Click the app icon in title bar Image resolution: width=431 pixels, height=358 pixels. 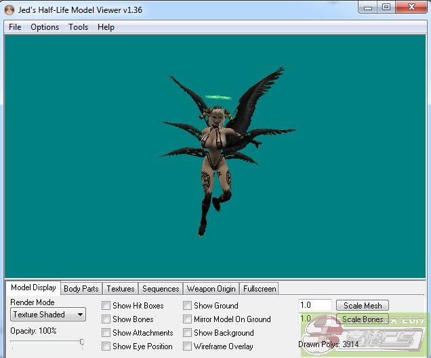(x=9, y=9)
